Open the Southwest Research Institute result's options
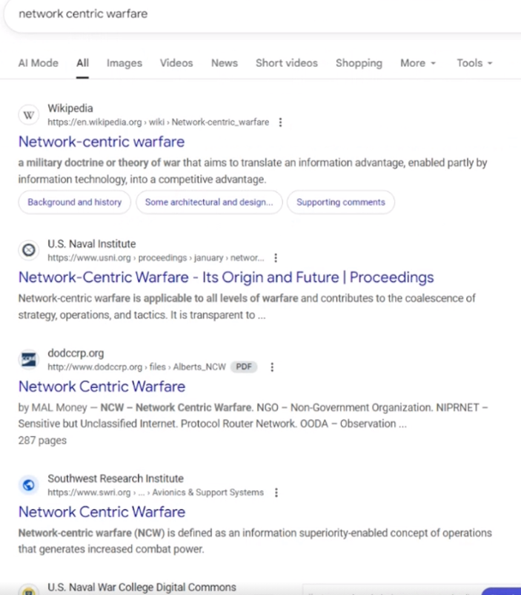 (x=276, y=493)
